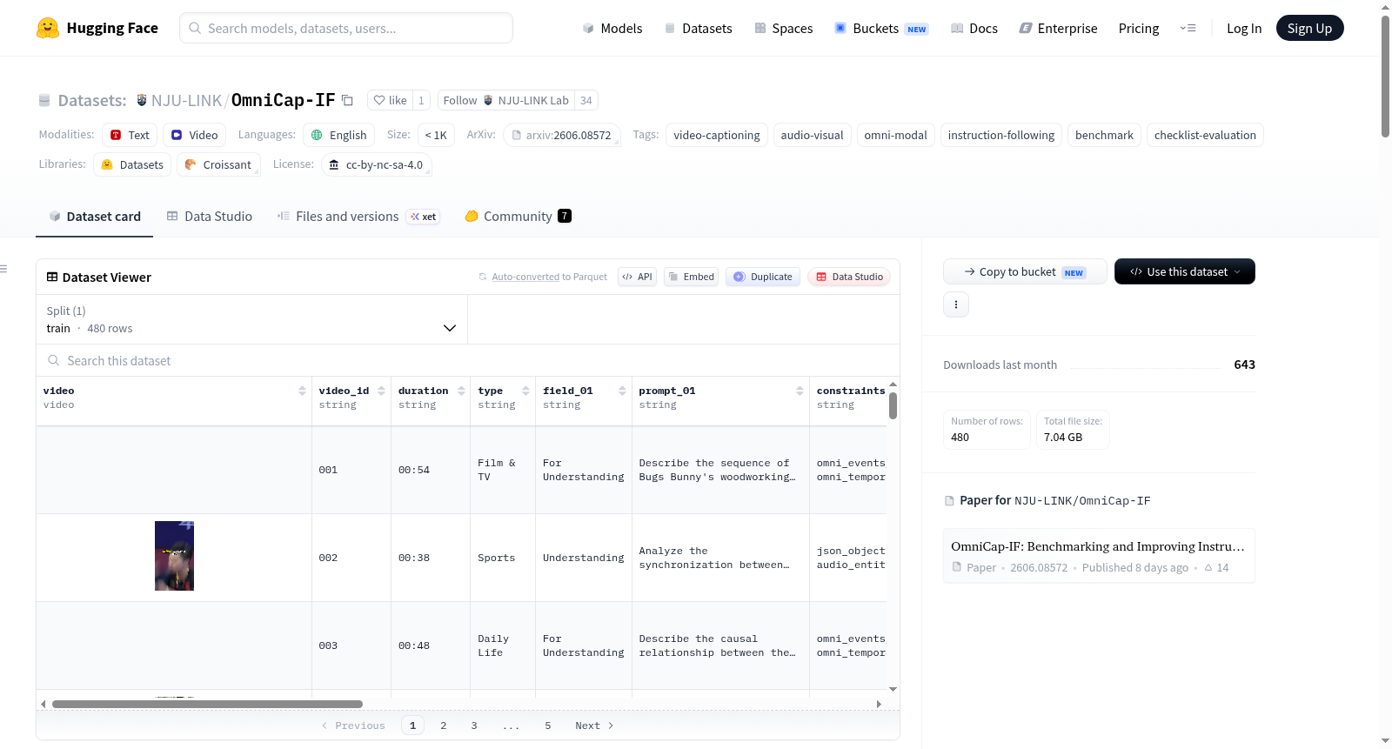Screen dimensions: 1392x749
Task: Switch to the Dataset card tab
Action: [x=94, y=217]
